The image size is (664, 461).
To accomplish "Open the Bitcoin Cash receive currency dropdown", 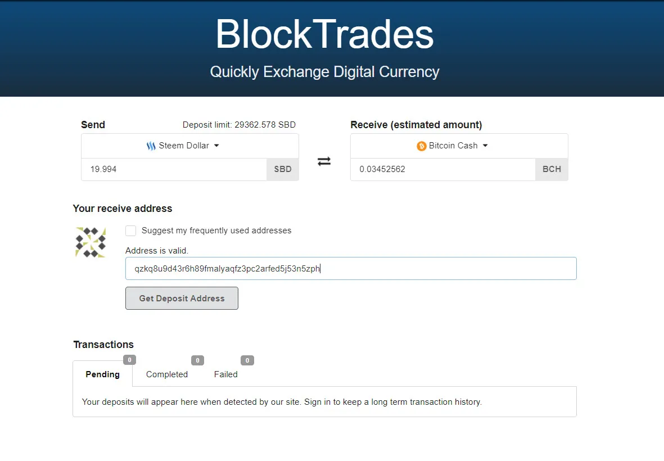I will (x=459, y=146).
